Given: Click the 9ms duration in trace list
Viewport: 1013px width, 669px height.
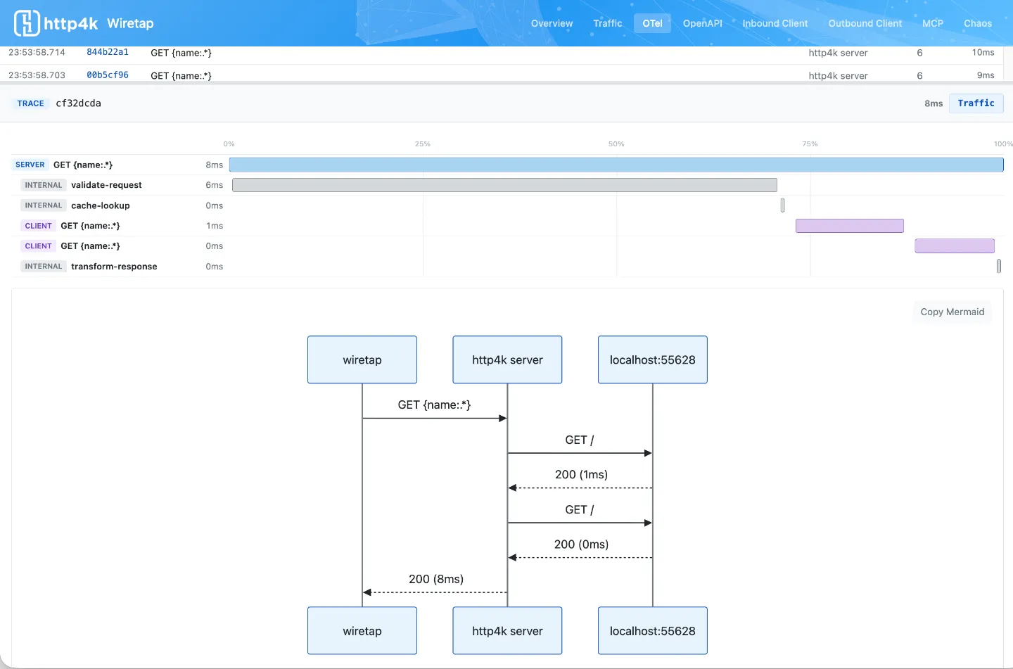Looking at the screenshot, I should [x=986, y=75].
